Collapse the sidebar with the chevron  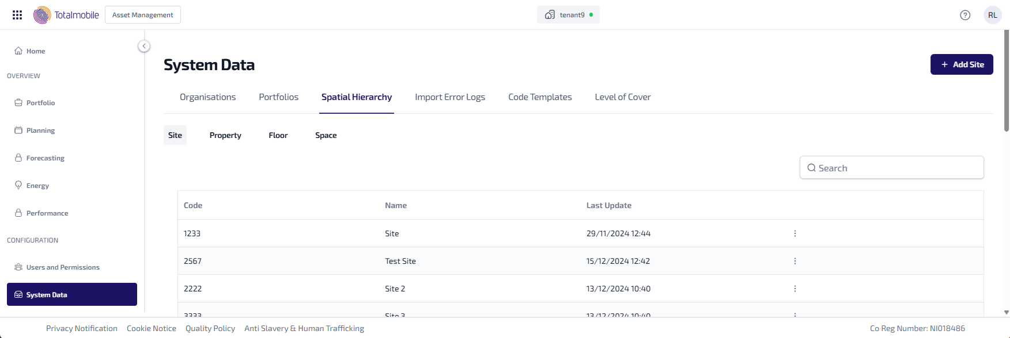(144, 46)
